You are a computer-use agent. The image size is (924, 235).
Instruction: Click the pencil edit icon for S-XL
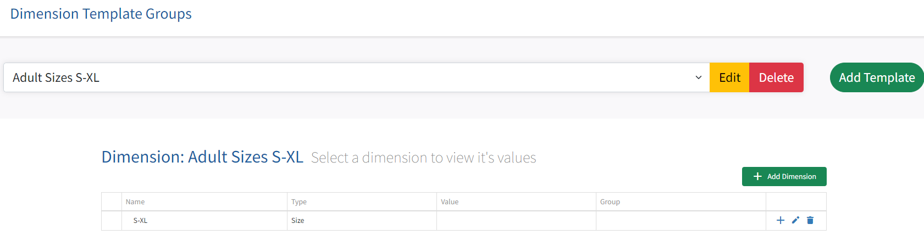(x=795, y=220)
